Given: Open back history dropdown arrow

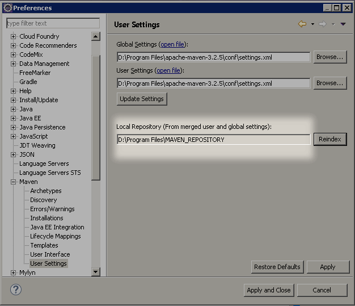Looking at the screenshot, I should [312, 24].
